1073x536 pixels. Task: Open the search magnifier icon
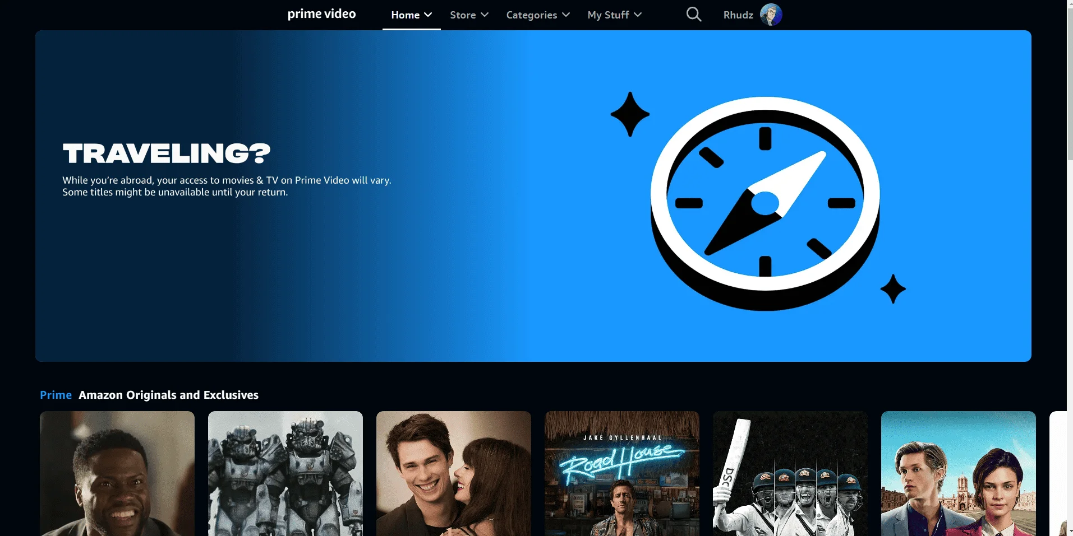694,15
